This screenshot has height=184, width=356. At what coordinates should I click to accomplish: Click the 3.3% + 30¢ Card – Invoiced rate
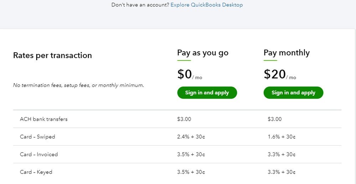tap(282, 154)
